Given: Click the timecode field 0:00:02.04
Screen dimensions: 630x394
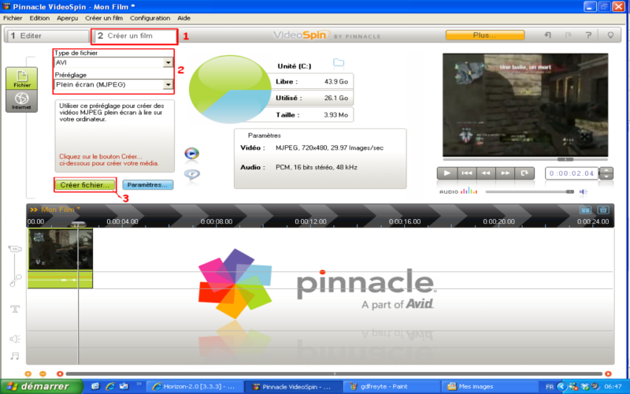Looking at the screenshot, I should (x=572, y=173).
